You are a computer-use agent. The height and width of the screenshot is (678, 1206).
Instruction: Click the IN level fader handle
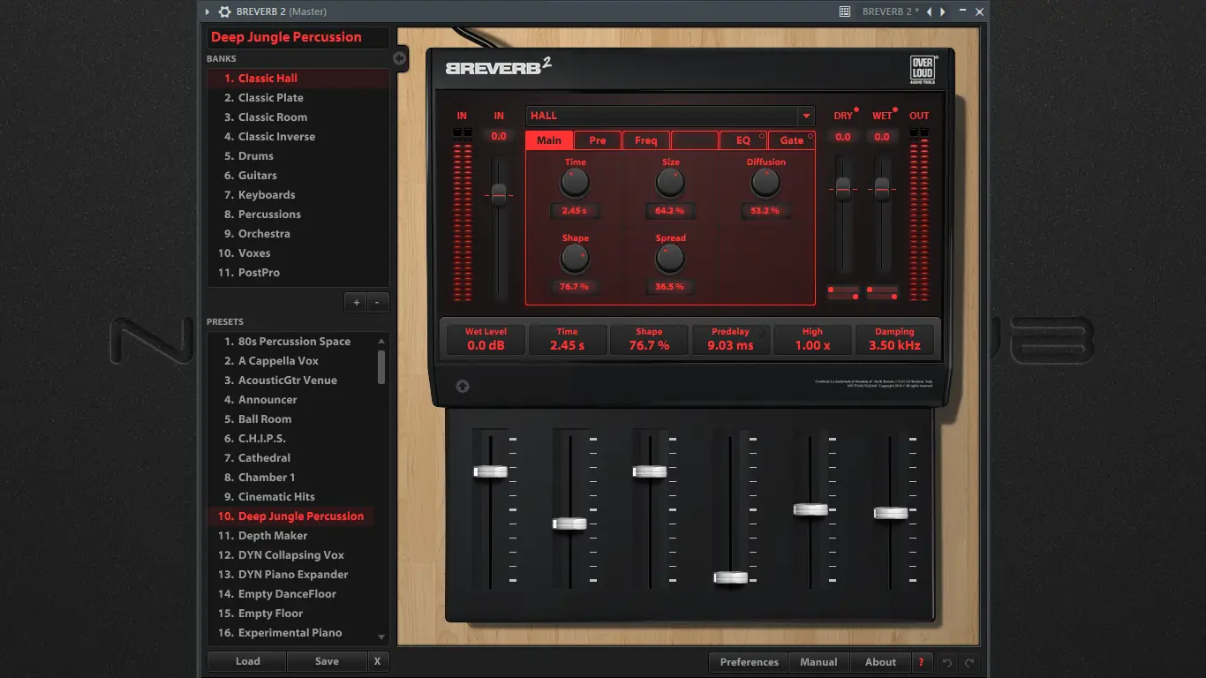click(499, 194)
